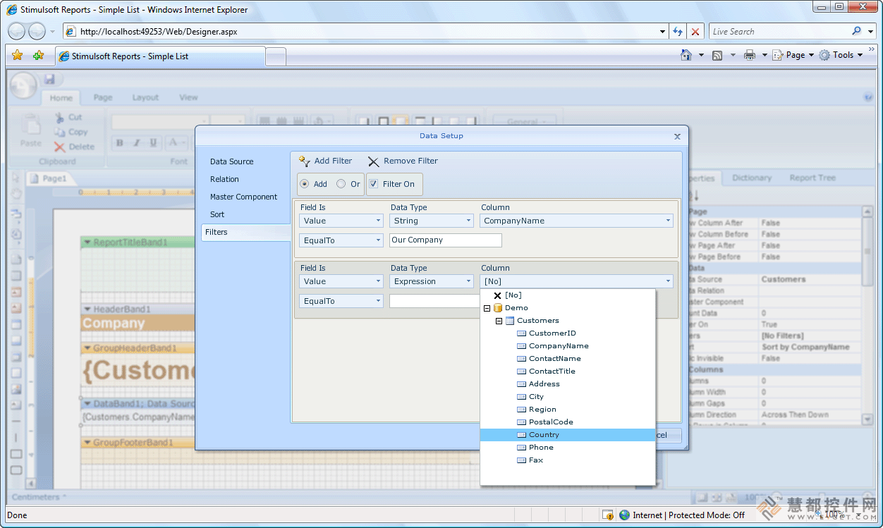Select the Phone column in list
883x528 pixels.
click(568, 448)
